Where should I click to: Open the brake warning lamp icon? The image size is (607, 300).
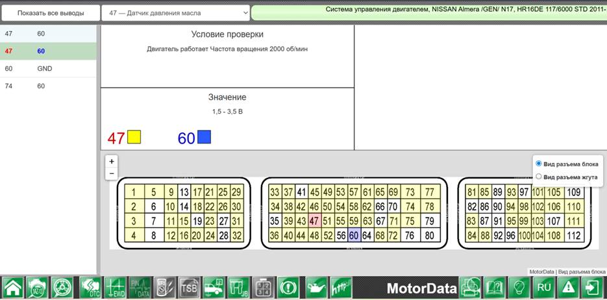tap(288, 288)
